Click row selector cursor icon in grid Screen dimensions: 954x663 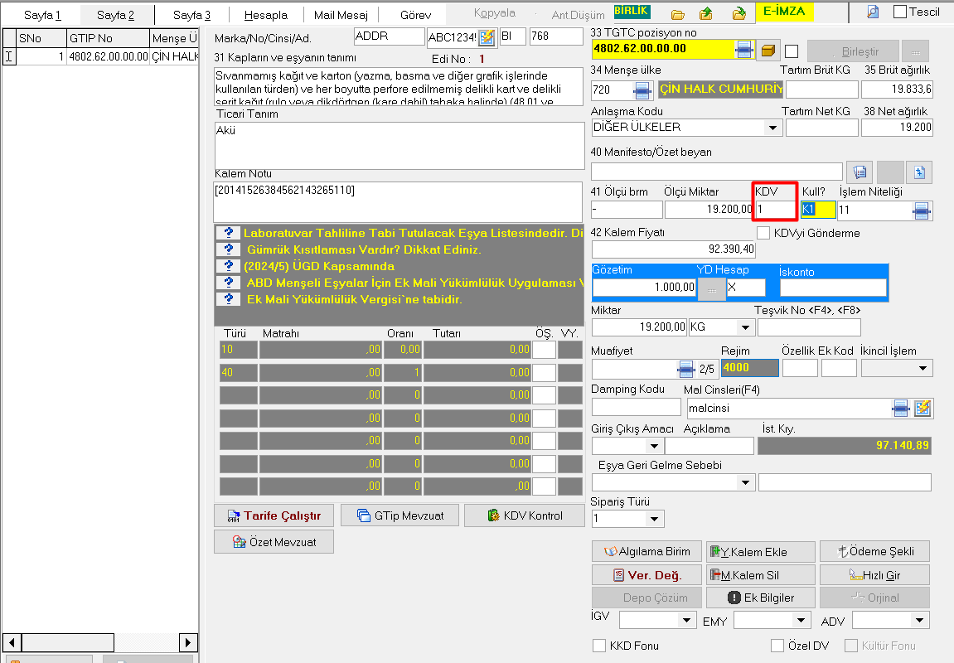tap(9, 56)
